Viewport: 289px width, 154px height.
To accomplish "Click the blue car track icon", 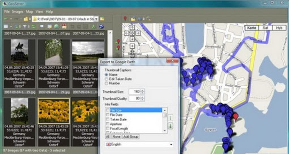I will point(140,19).
